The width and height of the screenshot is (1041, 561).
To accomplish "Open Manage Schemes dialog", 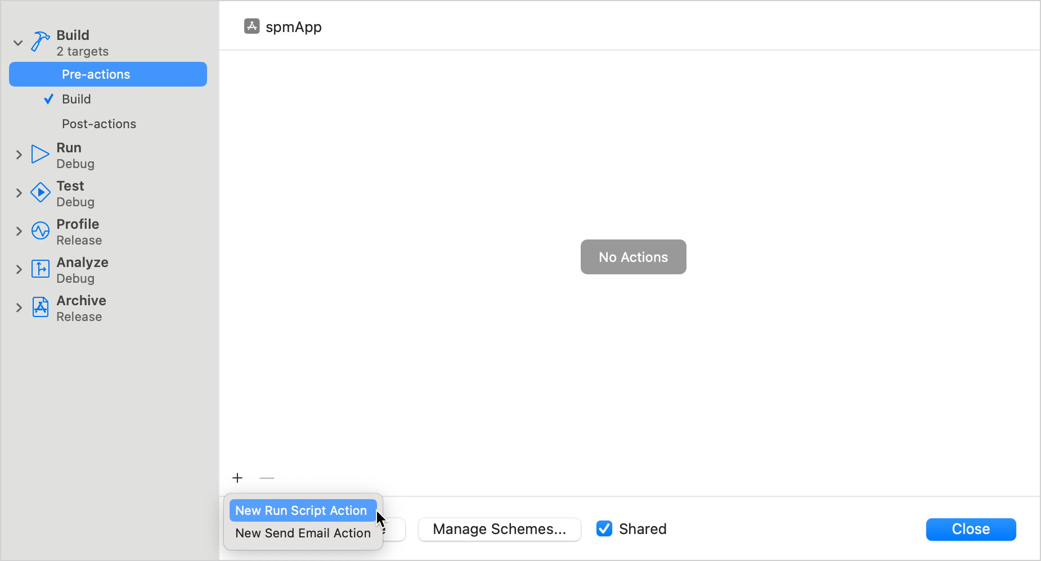I will 499,529.
